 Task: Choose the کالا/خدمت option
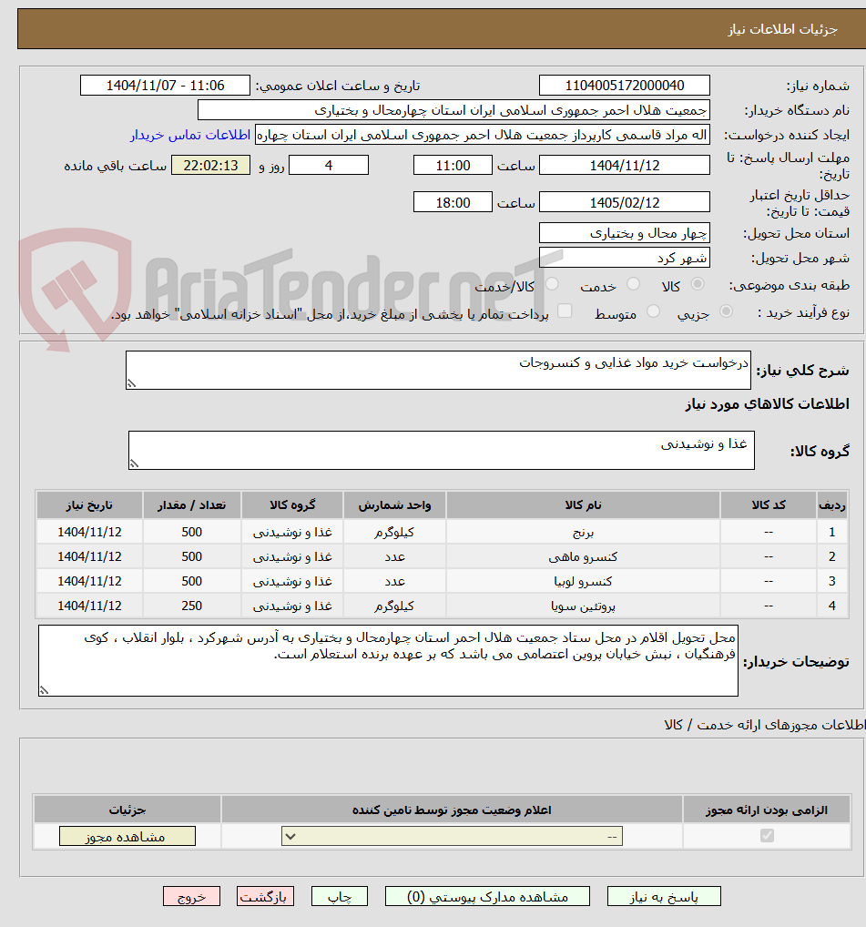tap(554, 284)
